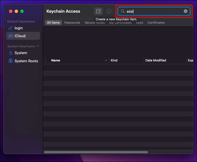Open the item info button
Screen dimensions: 197x162
coord(109,11)
